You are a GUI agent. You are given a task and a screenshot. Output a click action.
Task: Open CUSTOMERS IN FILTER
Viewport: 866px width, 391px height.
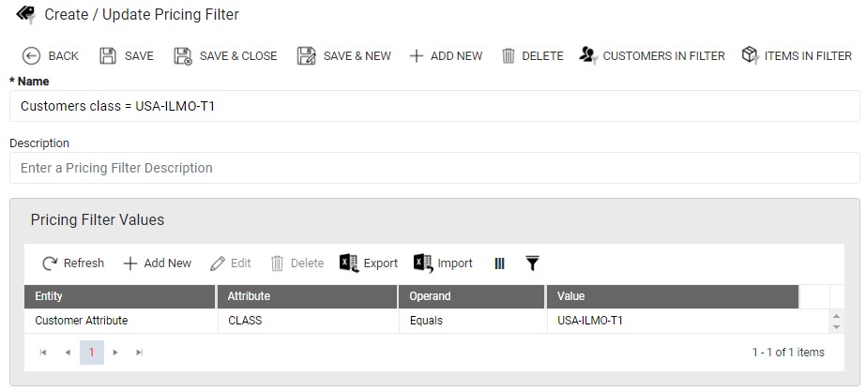click(652, 55)
